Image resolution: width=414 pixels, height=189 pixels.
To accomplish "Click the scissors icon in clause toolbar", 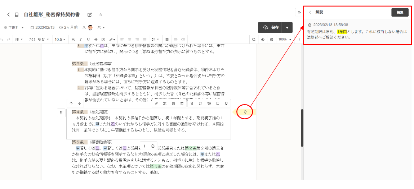I will point(165,103).
